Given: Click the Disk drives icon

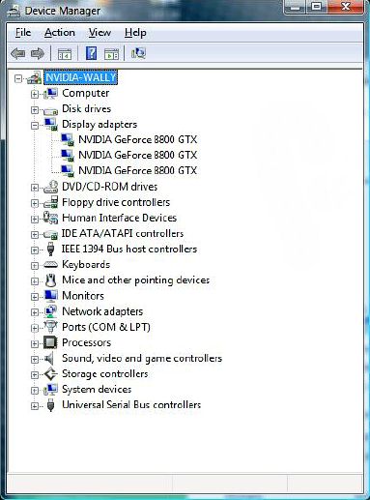Looking at the screenshot, I should pos(50,111).
